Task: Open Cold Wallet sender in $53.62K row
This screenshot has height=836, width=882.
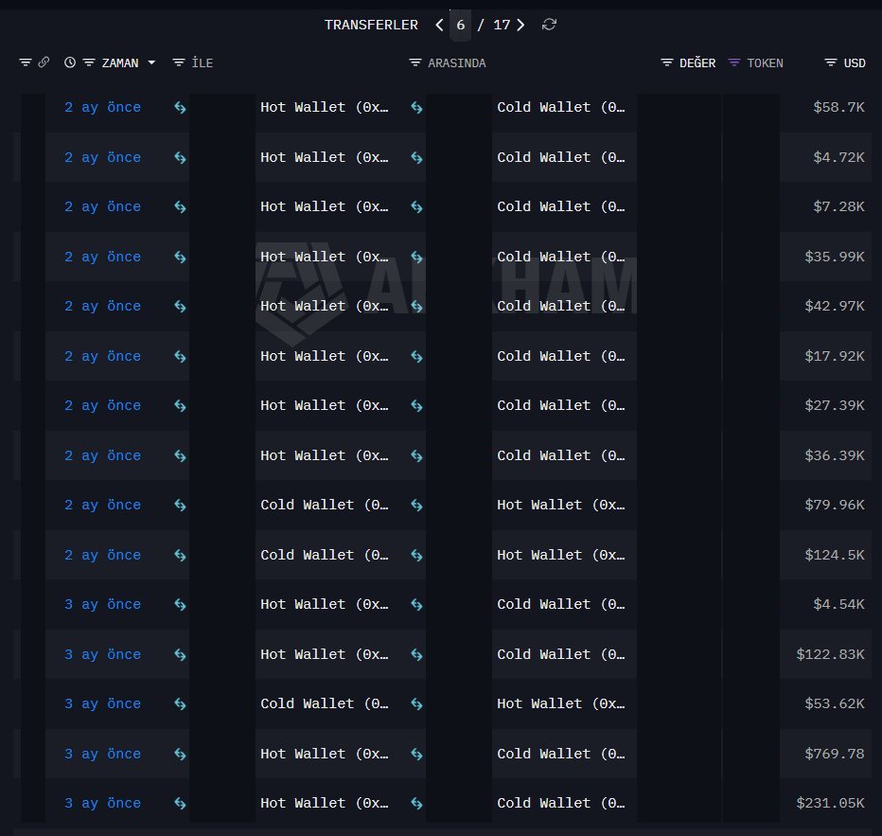Action: pos(324,703)
